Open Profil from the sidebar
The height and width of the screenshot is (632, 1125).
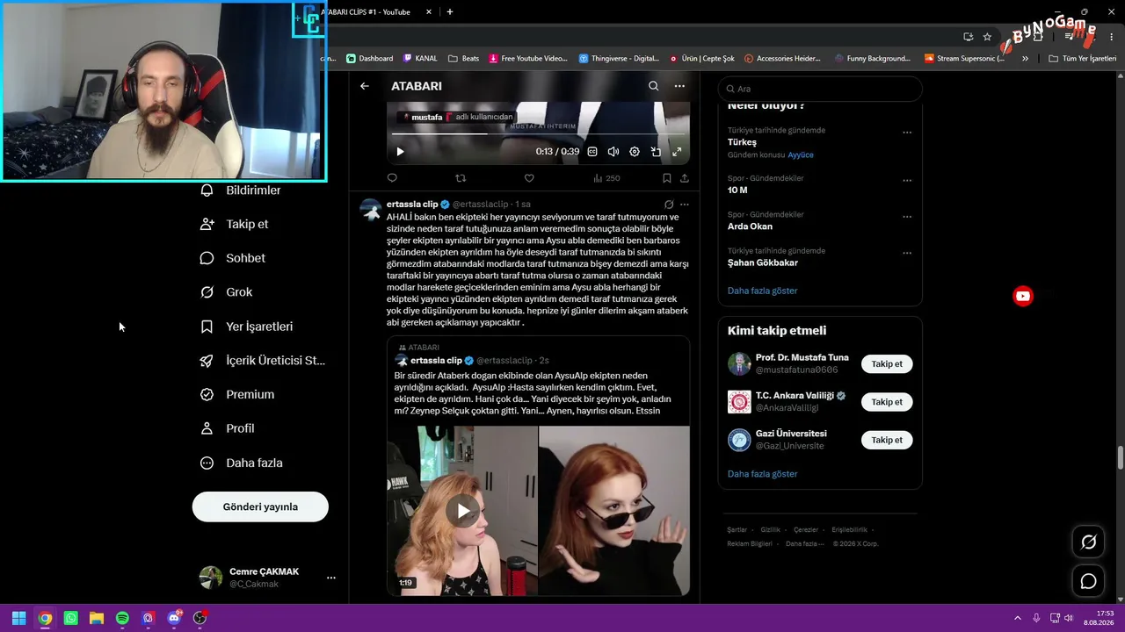(x=227, y=428)
